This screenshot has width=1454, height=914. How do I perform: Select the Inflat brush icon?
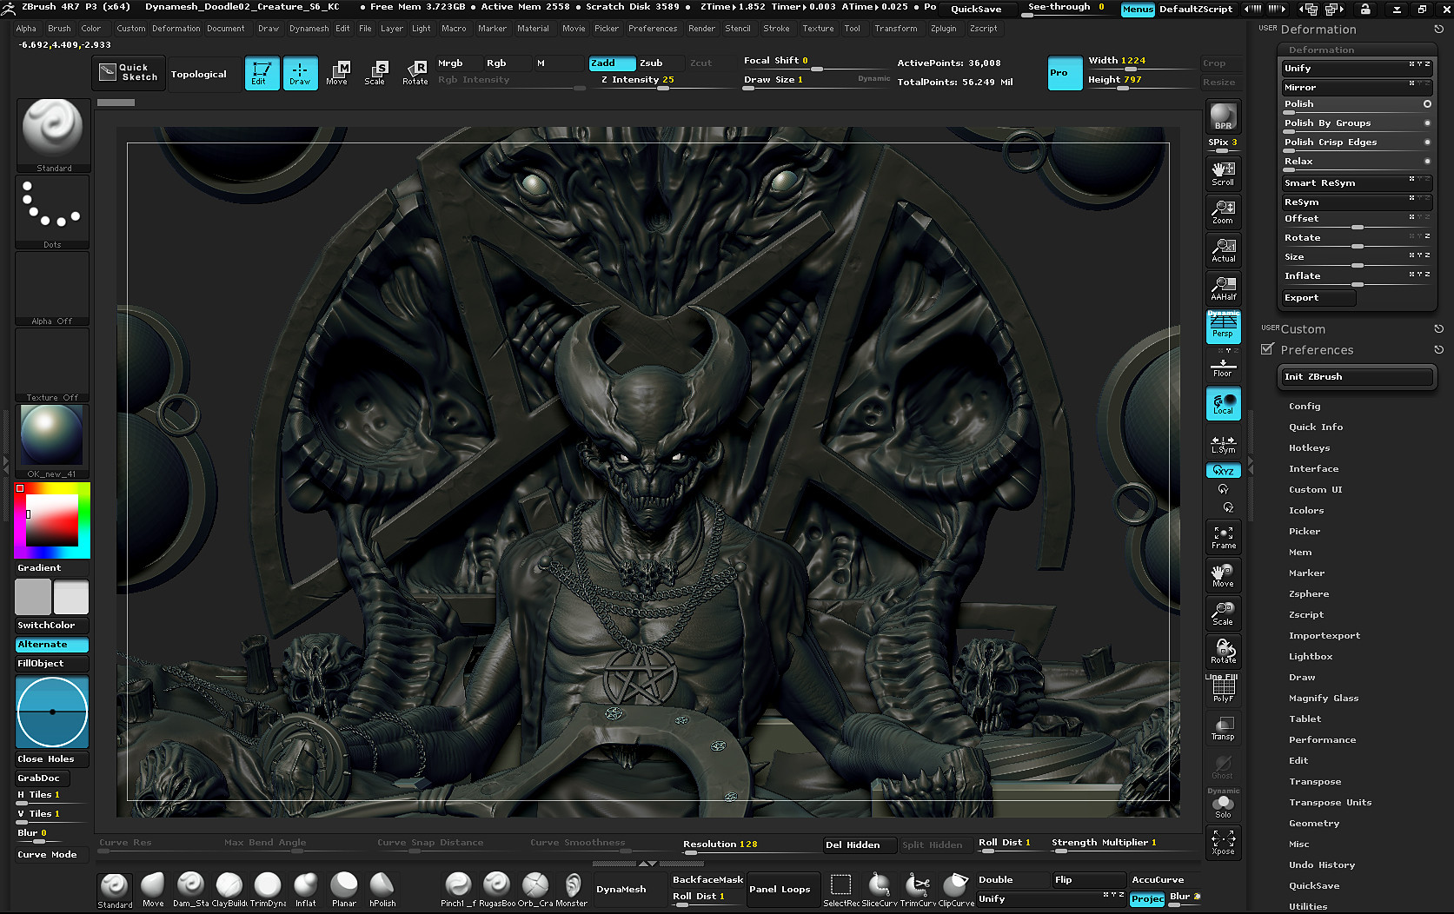[x=305, y=891]
